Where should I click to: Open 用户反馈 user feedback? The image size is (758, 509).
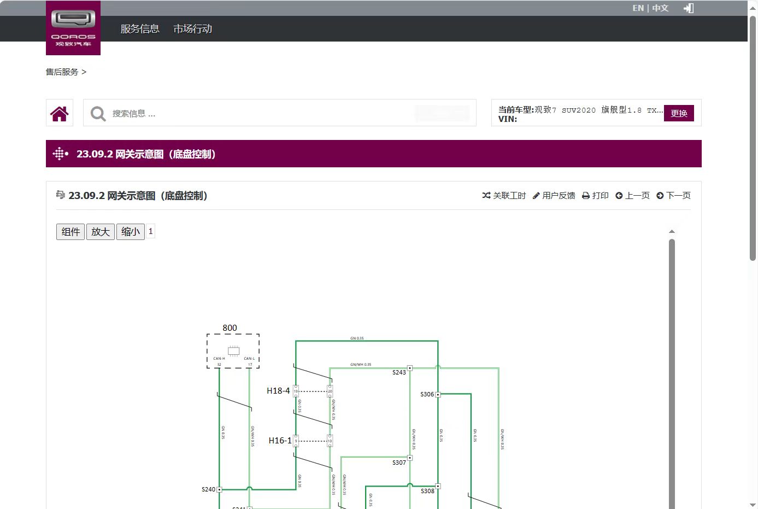pyautogui.click(x=554, y=196)
